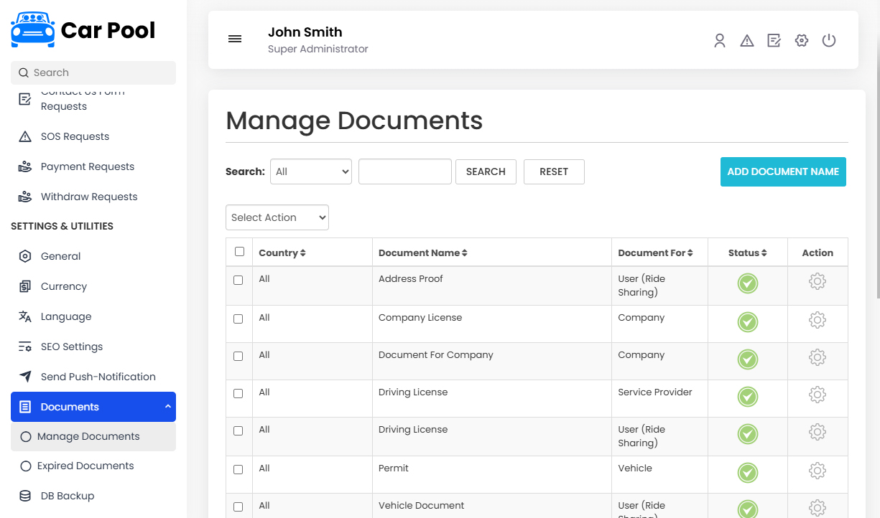Viewport: 880px width, 518px height.
Task: Open action gear for Permit row
Action: [x=818, y=471]
